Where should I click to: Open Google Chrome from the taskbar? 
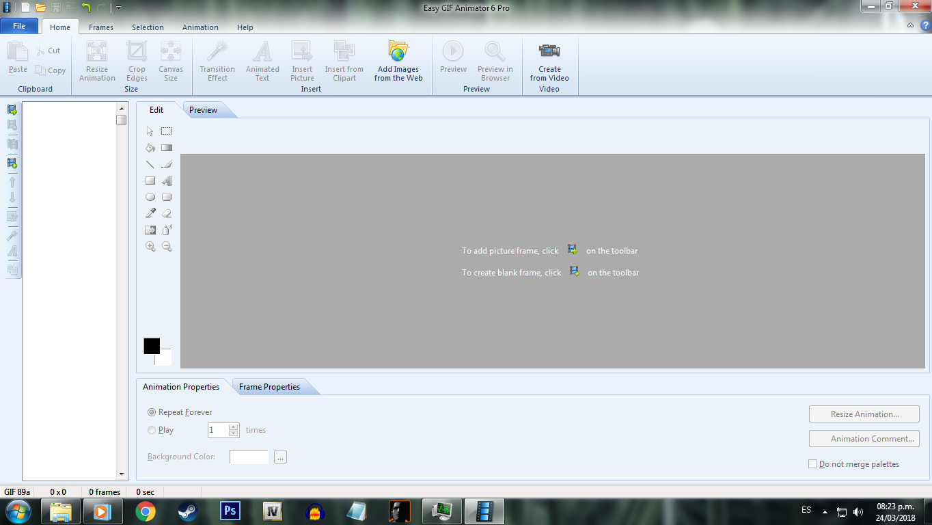click(145, 511)
